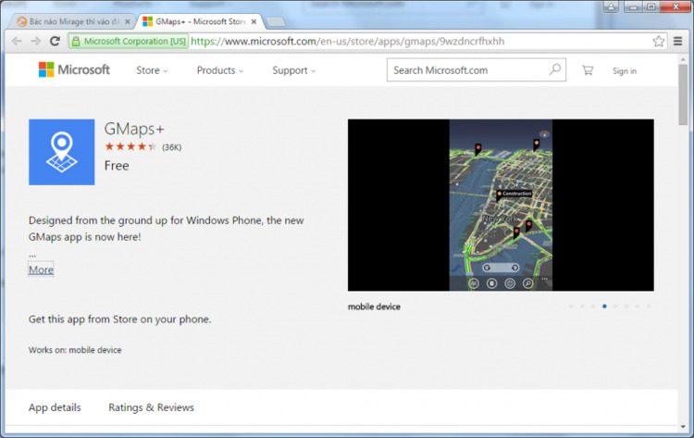This screenshot has width=694, height=438.
Task: Select the last carousel dot
Action: (x=649, y=307)
